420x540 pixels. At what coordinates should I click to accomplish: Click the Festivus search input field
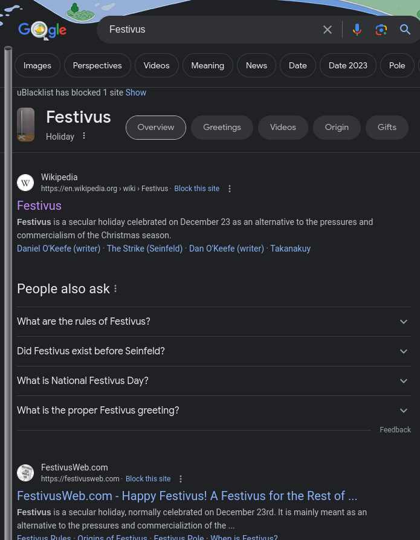(212, 30)
